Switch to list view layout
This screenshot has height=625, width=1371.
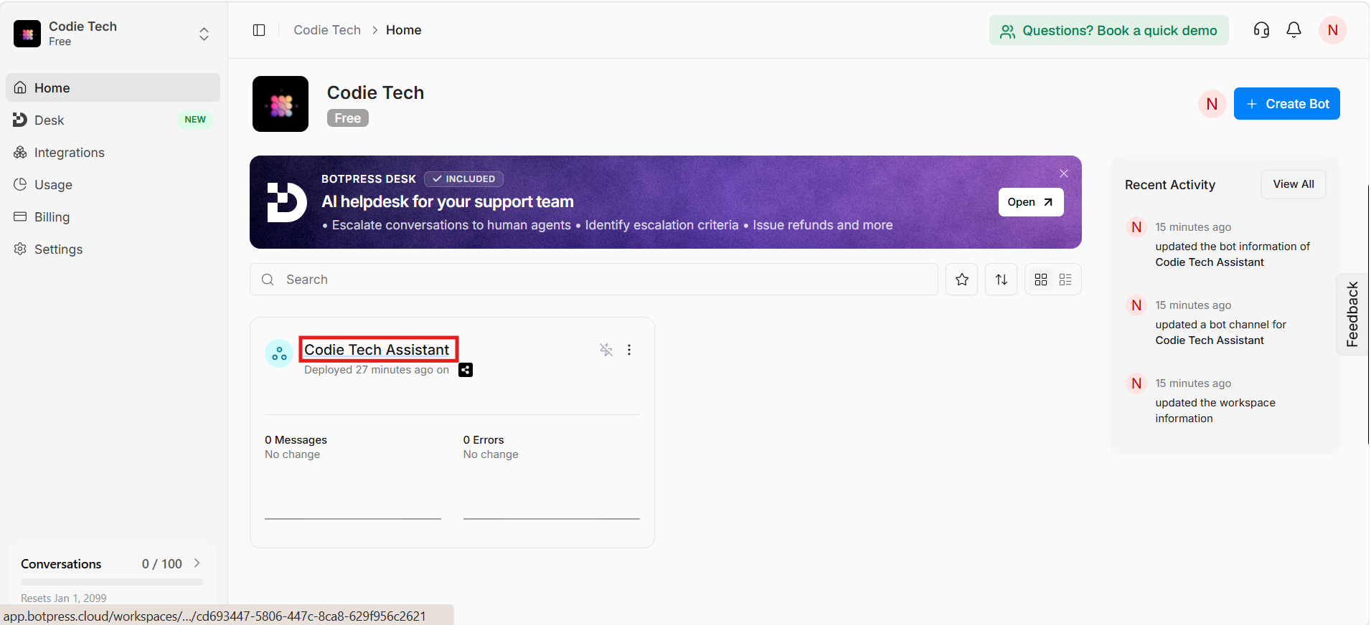(x=1065, y=280)
